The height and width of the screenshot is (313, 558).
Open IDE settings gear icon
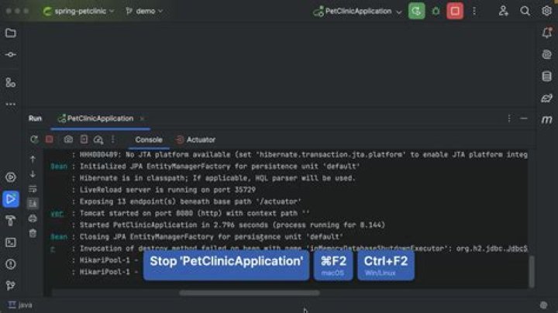click(x=546, y=11)
